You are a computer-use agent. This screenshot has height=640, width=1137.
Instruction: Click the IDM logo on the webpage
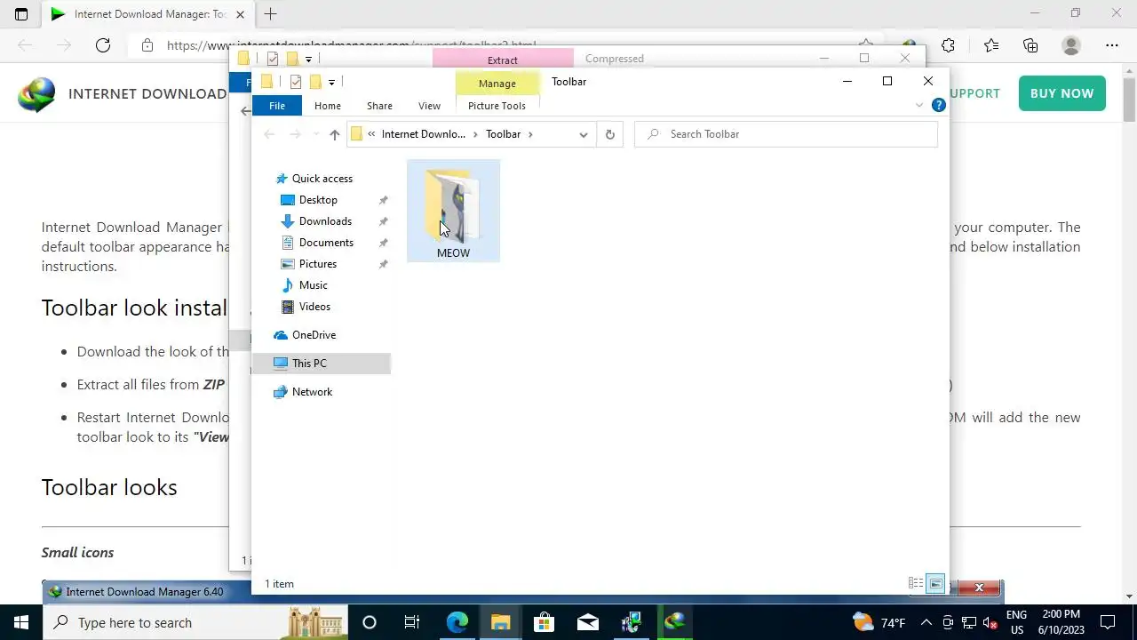point(36,94)
